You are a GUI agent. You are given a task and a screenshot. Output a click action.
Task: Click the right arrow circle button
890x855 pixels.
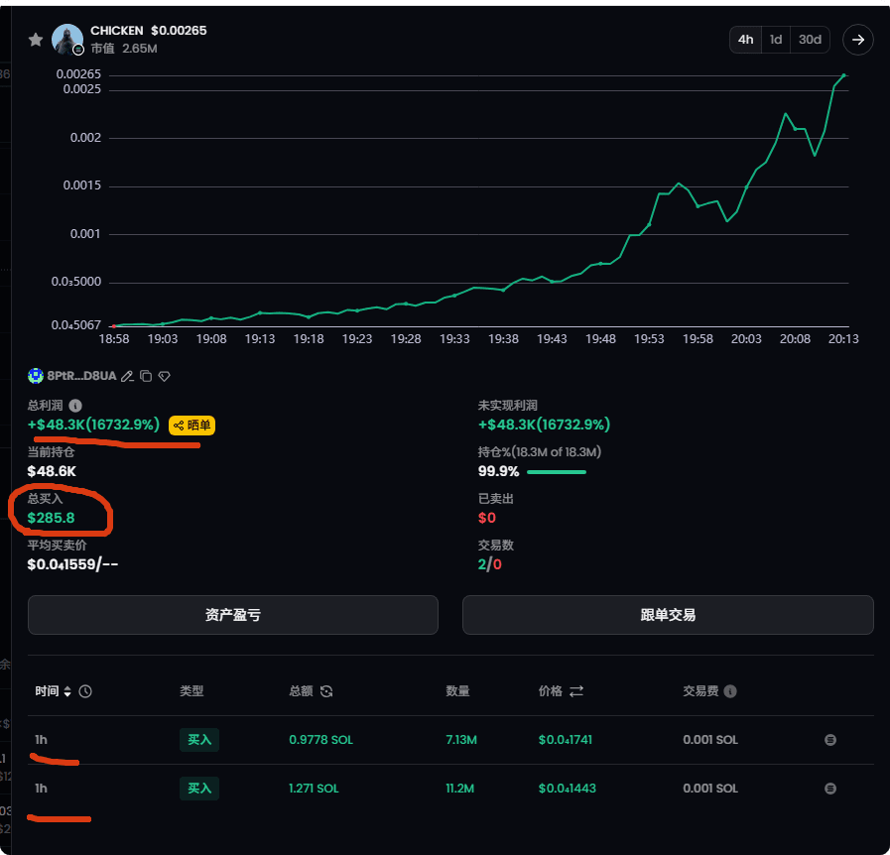[x=857, y=40]
